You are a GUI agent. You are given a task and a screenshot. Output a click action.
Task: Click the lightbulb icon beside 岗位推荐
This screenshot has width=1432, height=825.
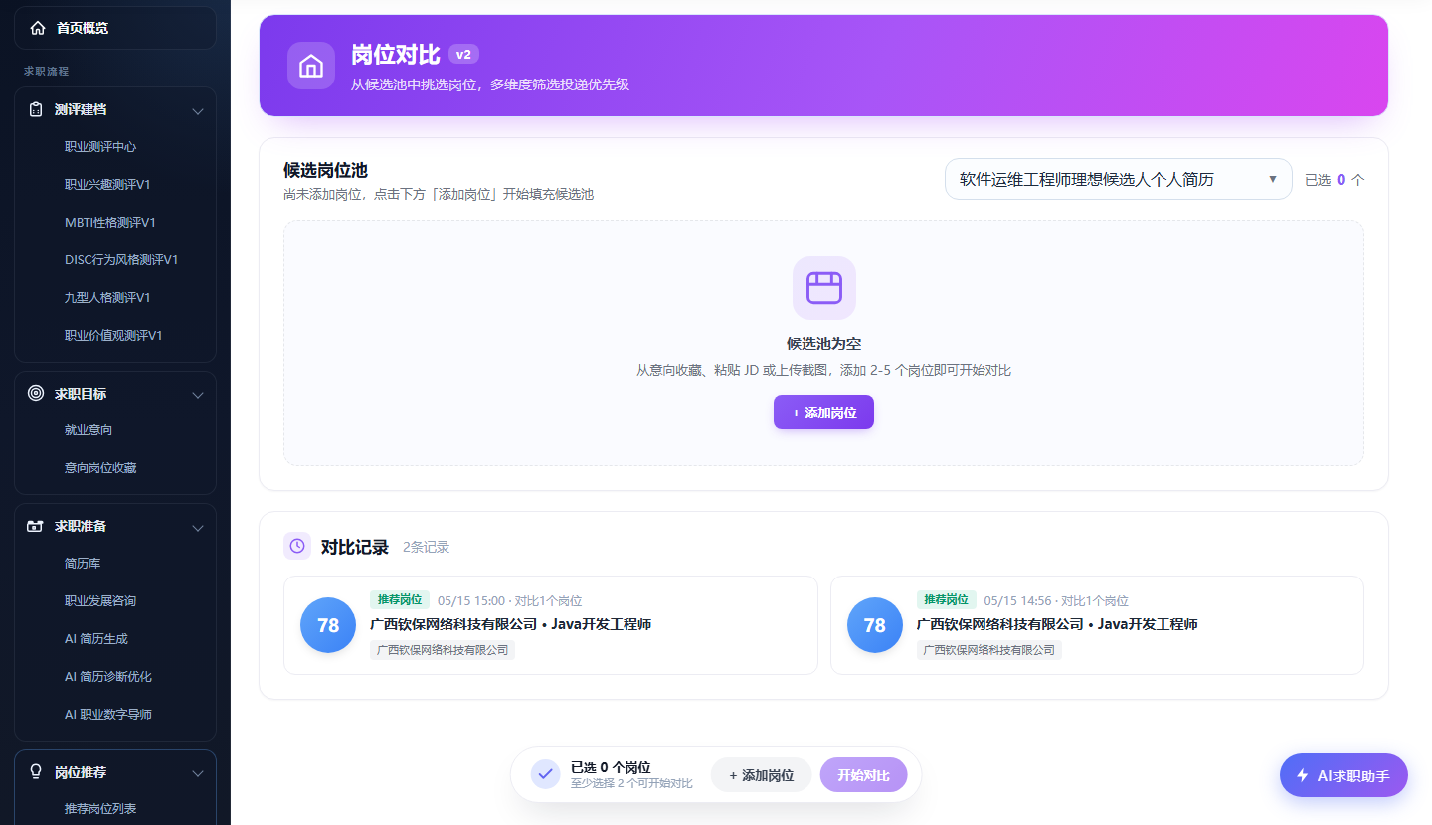[36, 771]
